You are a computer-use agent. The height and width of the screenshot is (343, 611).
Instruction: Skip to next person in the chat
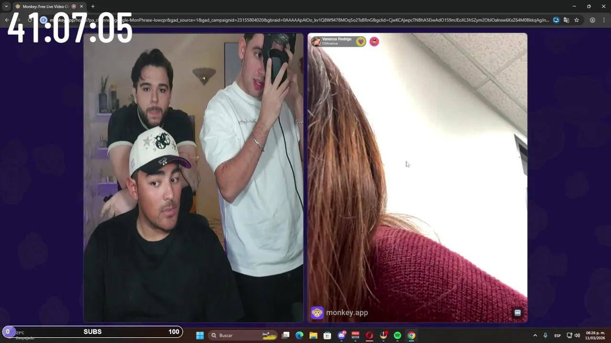tap(517, 313)
